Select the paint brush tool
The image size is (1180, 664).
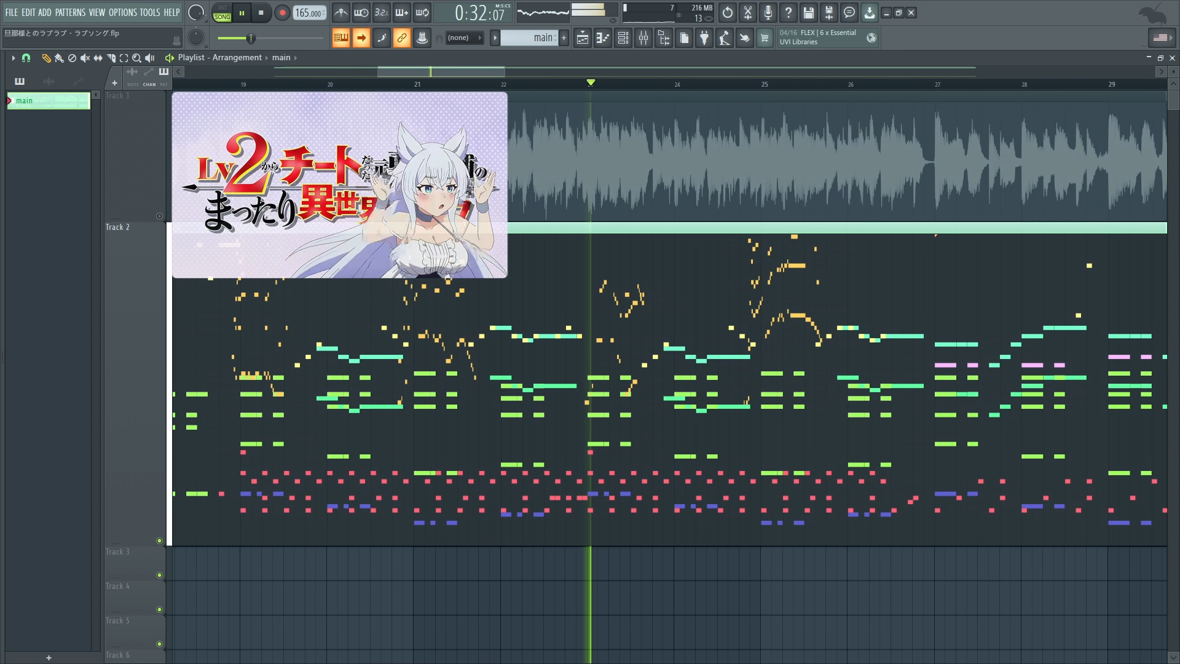click(59, 58)
